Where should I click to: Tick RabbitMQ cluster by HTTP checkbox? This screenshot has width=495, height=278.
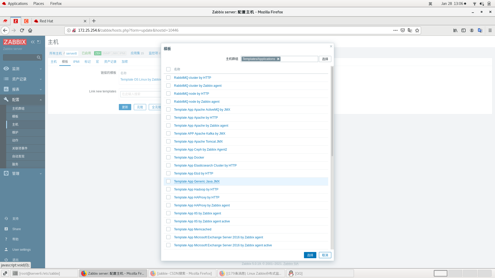tap(168, 77)
